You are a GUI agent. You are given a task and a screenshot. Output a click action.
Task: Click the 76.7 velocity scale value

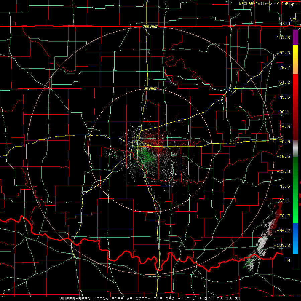pyautogui.click(x=284, y=67)
